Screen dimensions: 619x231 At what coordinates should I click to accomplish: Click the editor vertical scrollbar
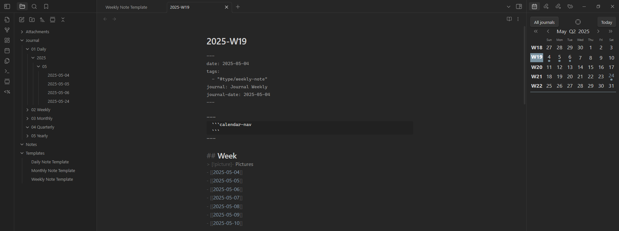tap(524, 65)
